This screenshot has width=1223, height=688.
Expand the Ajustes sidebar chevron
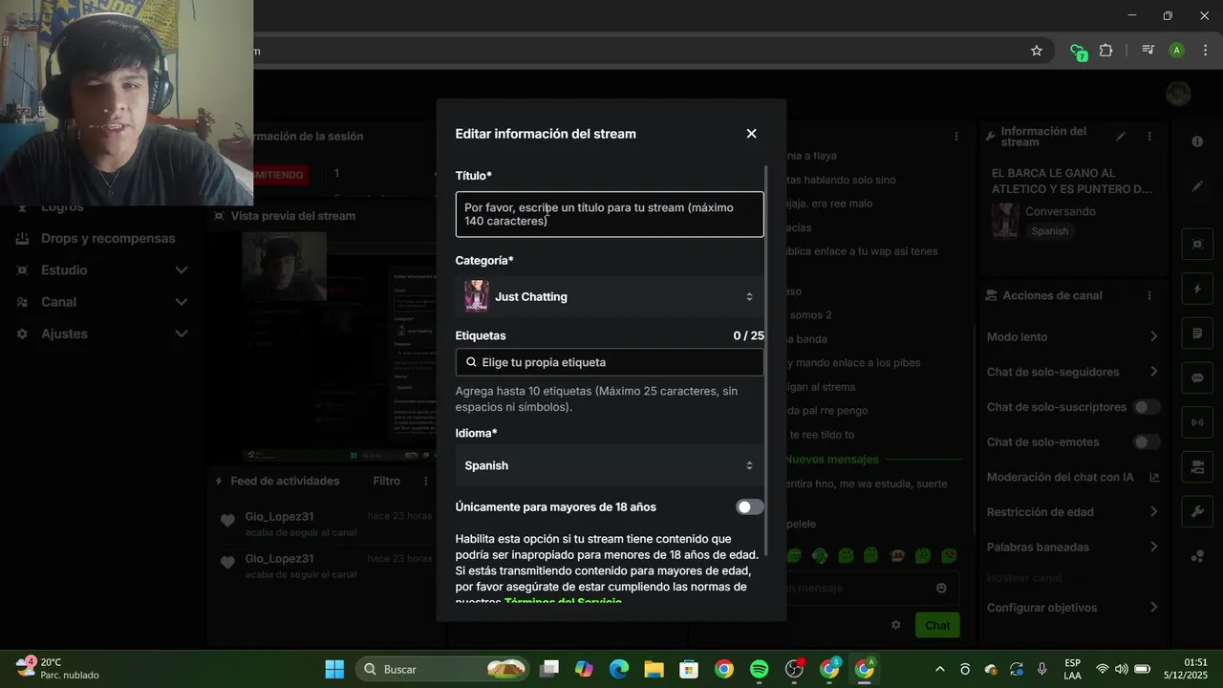tap(182, 333)
